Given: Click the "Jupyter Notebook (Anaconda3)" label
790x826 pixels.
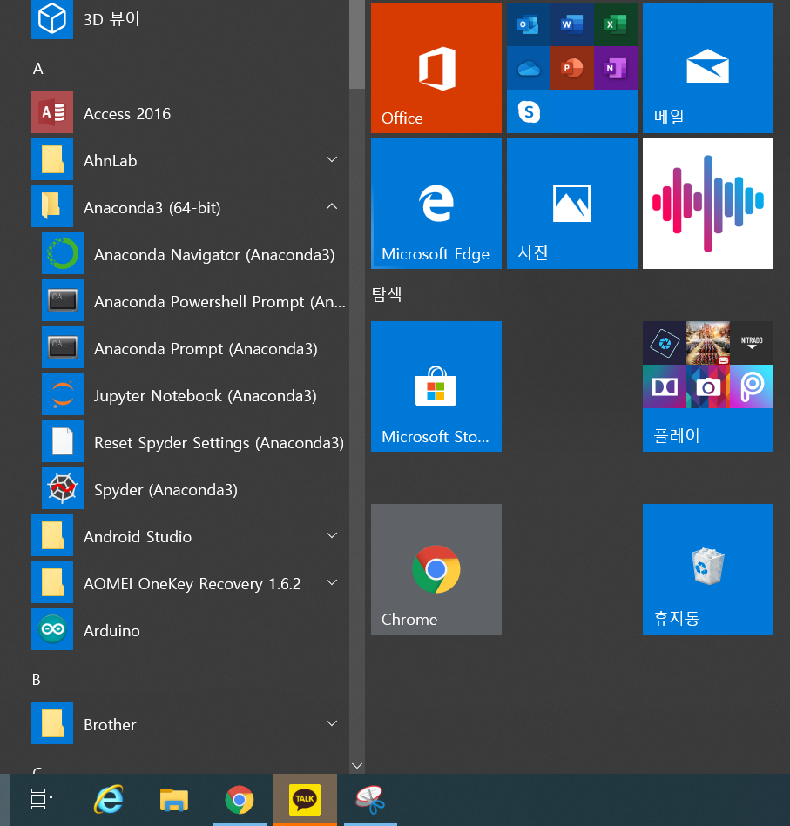Looking at the screenshot, I should 205,396.
